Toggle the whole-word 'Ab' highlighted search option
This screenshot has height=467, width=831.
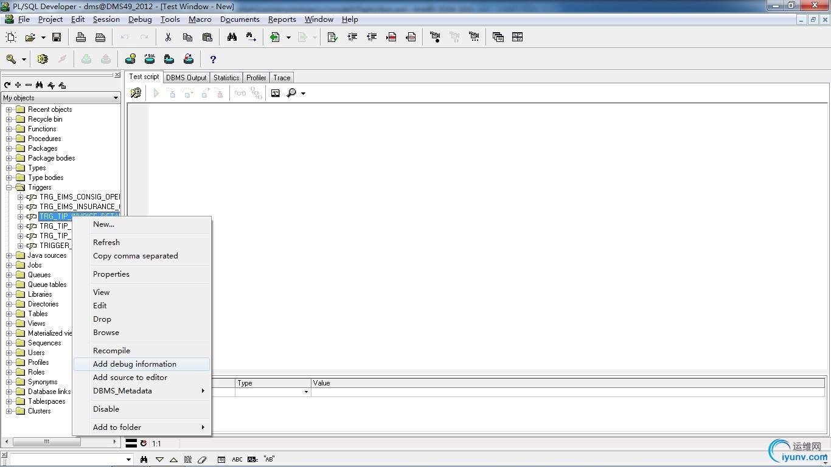(x=252, y=460)
